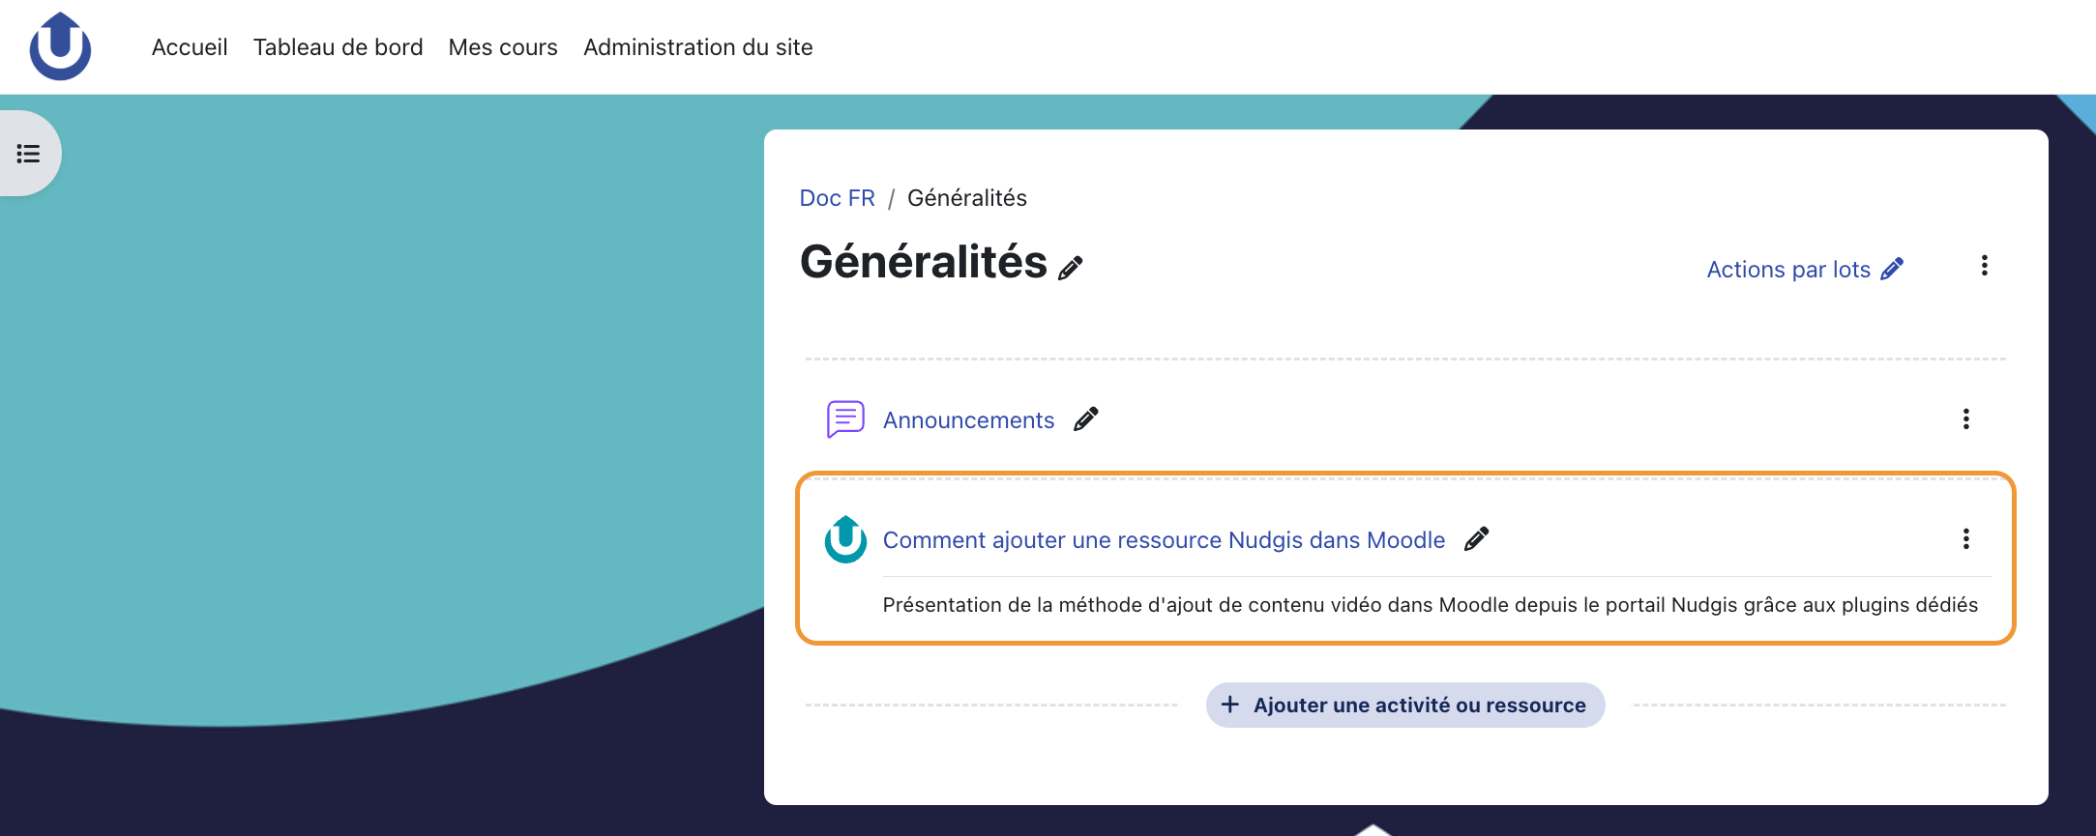The height and width of the screenshot is (836, 2096).
Task: Click pencil icon beside Announcements
Action: pyautogui.click(x=1086, y=418)
